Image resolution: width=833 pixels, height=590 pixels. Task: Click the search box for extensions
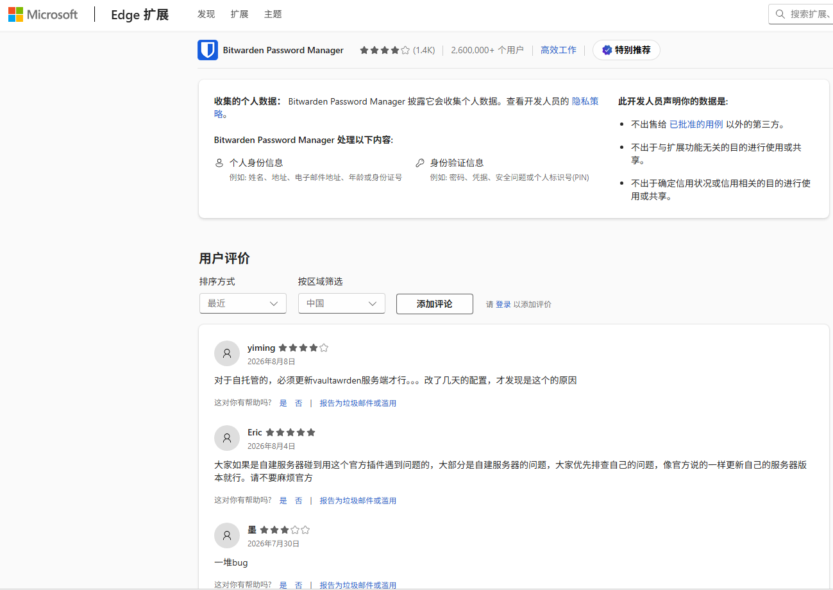(802, 14)
